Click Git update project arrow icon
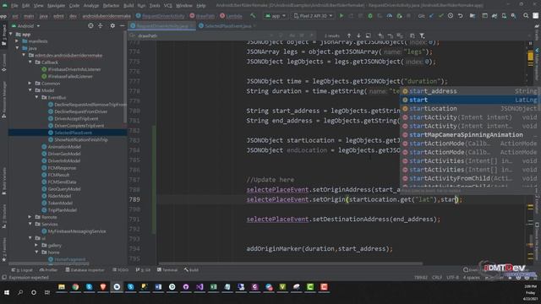 click(432, 16)
